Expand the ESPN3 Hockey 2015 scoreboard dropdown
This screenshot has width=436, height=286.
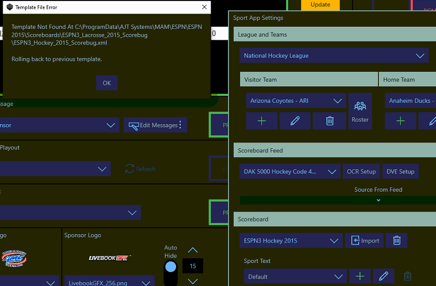[291, 241]
